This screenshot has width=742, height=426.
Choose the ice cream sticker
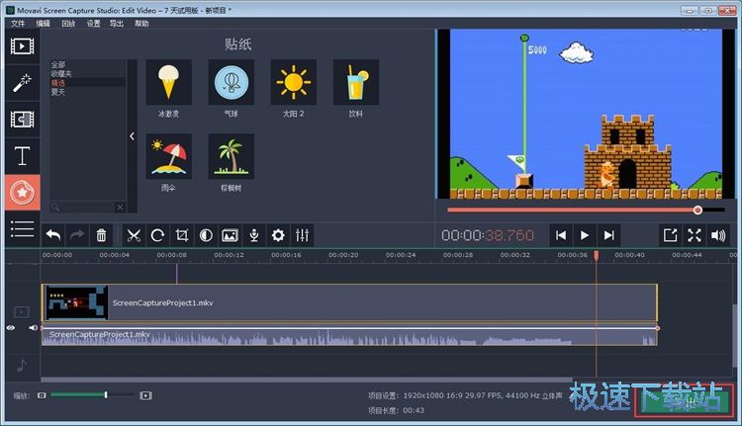tap(169, 82)
